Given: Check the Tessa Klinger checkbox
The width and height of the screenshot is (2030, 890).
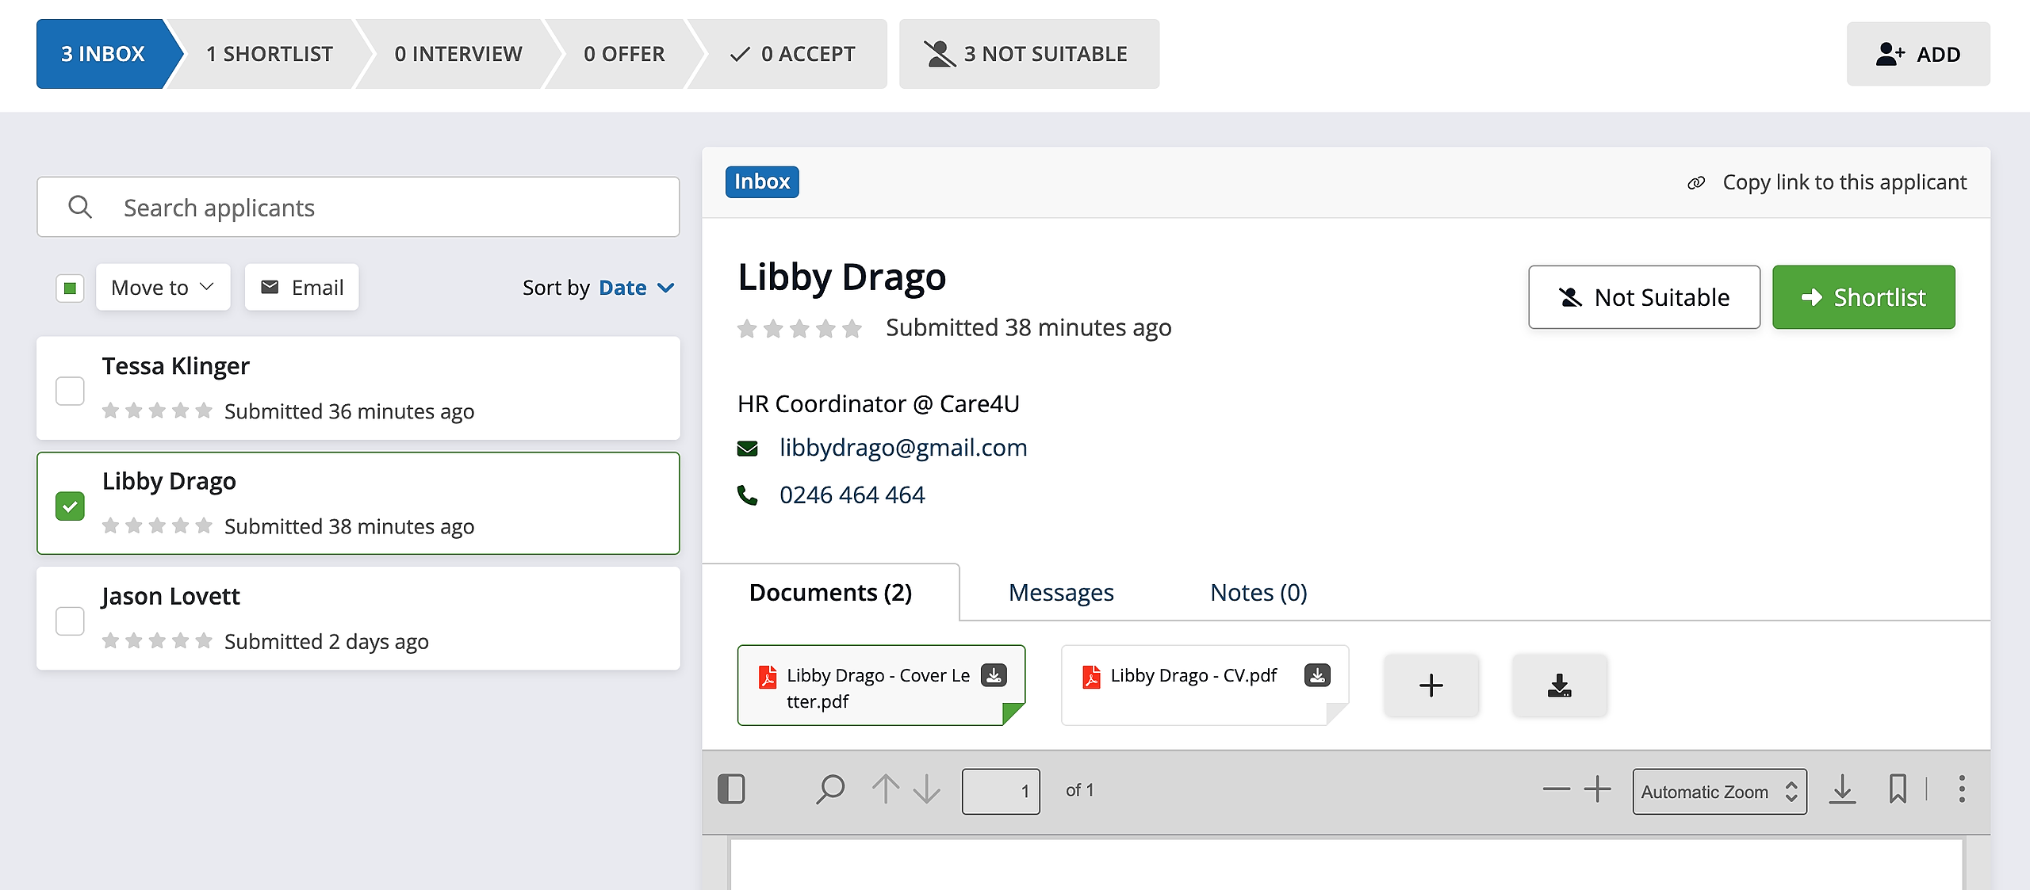Looking at the screenshot, I should [x=70, y=391].
